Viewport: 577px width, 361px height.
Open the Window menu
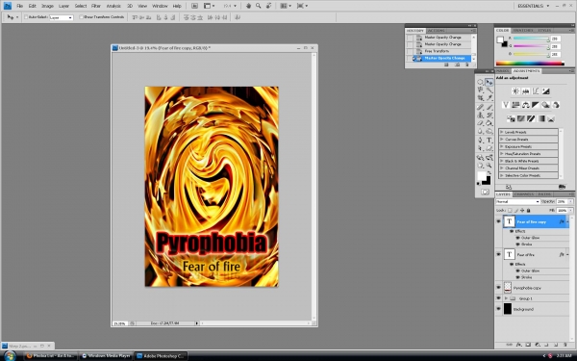(x=160, y=6)
